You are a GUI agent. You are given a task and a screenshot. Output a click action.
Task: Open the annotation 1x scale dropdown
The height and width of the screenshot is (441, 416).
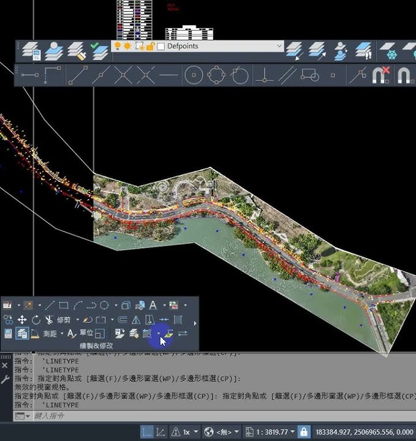[196, 432]
